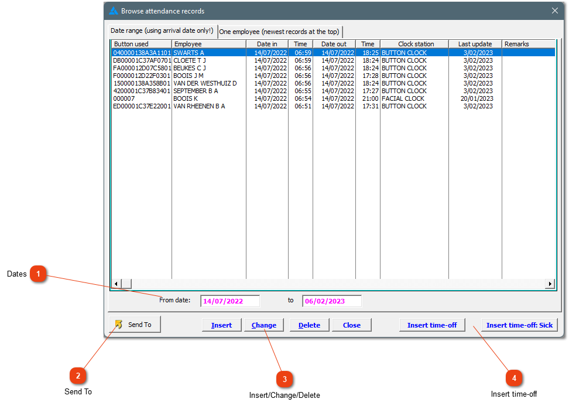Click the Insert time-off button
569x409 pixels.
point(432,325)
